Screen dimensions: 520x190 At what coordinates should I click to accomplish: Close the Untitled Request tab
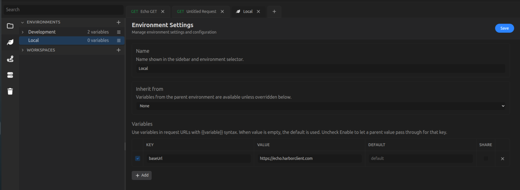tap(222, 11)
